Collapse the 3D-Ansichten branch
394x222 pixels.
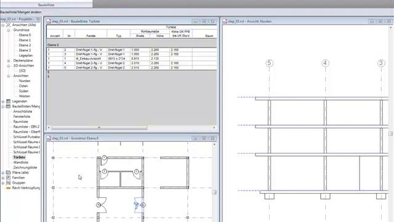8,66
